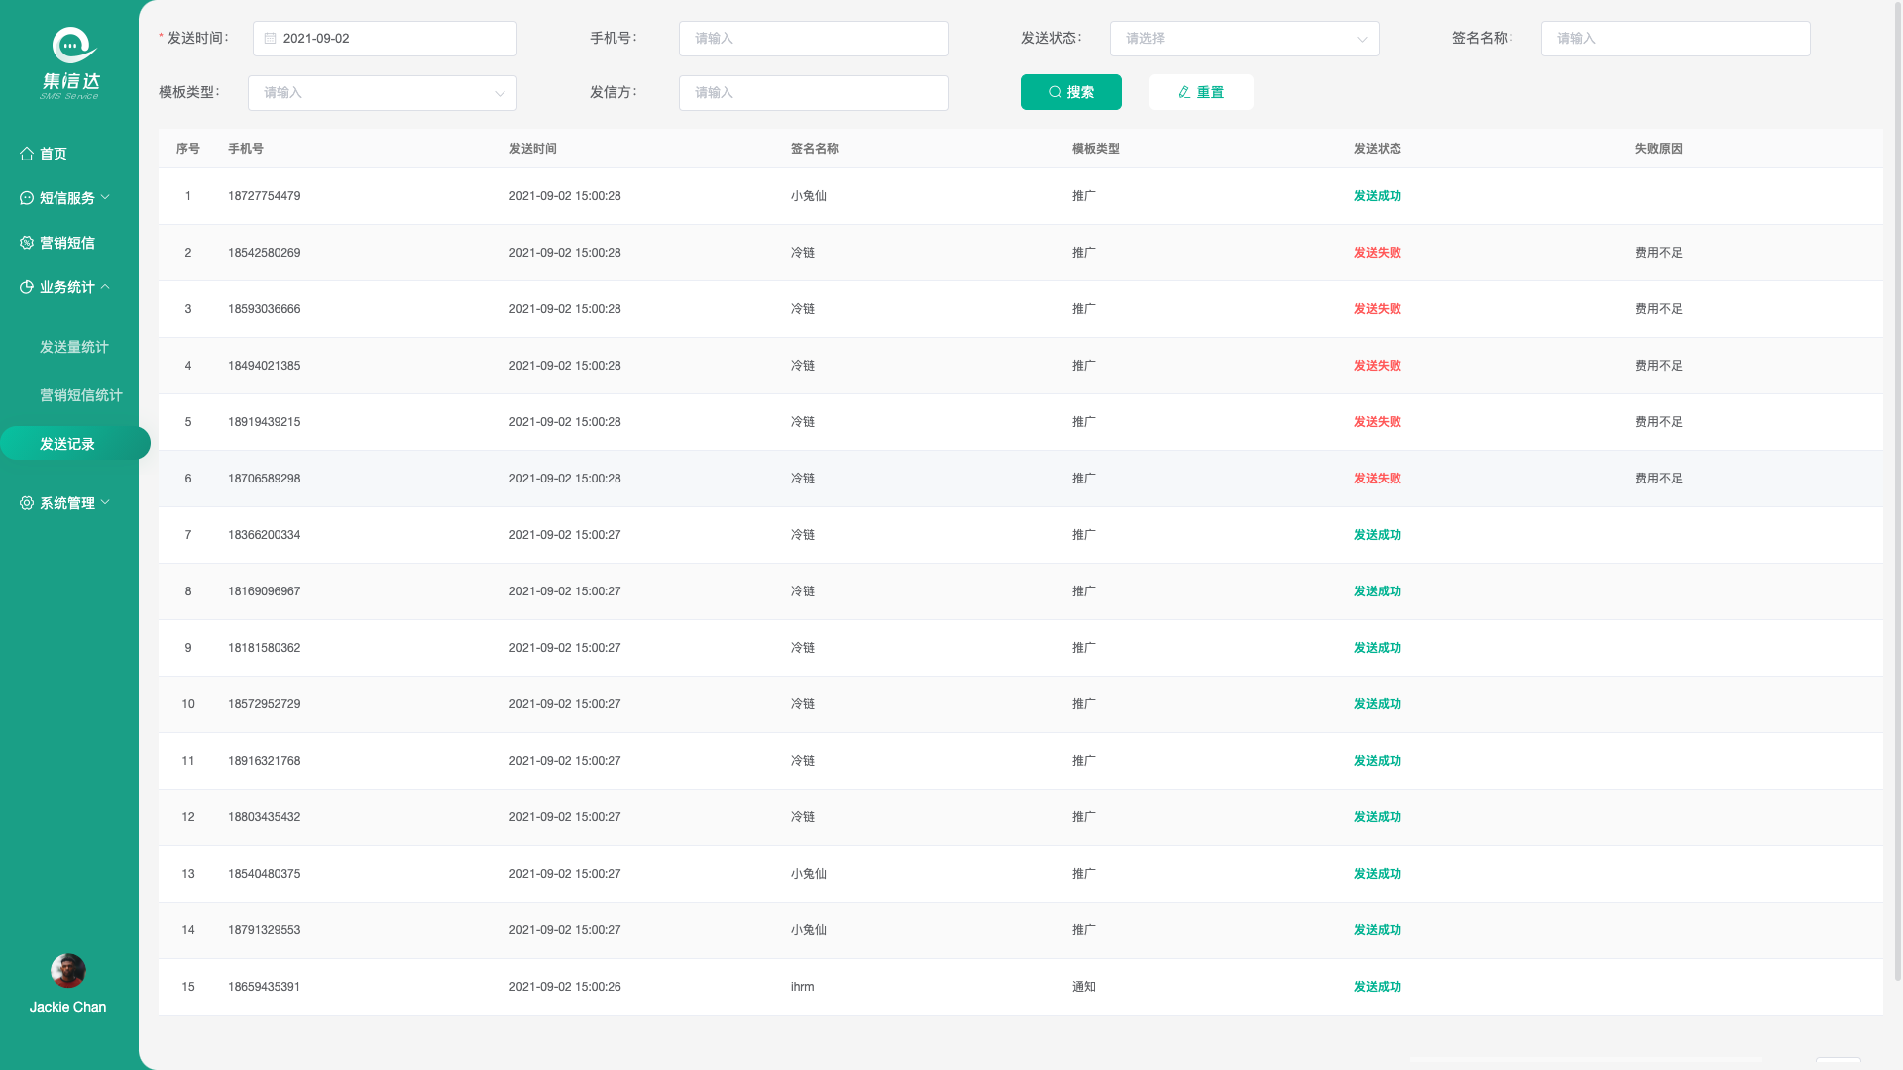
Task: Collapse the 业务统计 submenu chevron
Action: tap(105, 287)
